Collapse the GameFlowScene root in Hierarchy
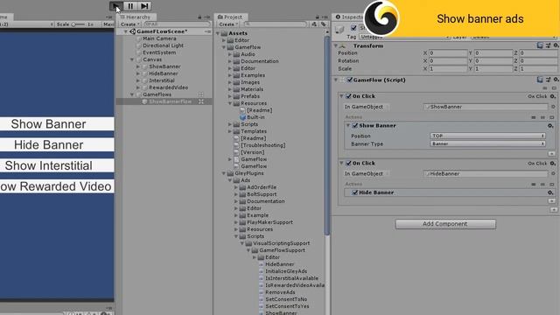The image size is (560, 315). (x=125, y=31)
